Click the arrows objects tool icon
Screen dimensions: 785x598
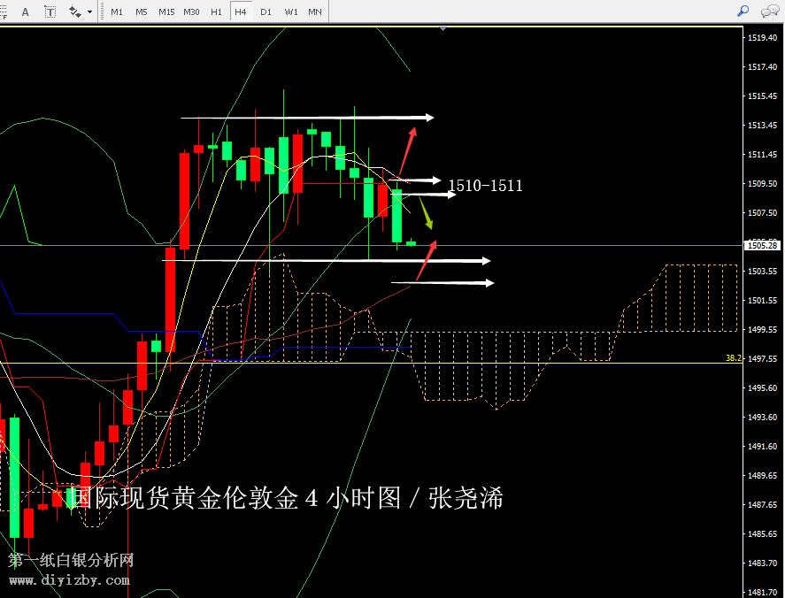pyautogui.click(x=74, y=11)
